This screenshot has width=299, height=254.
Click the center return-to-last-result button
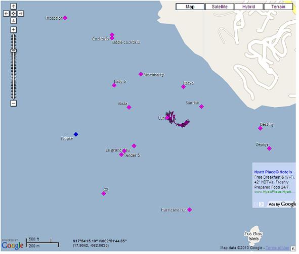coord(14,14)
